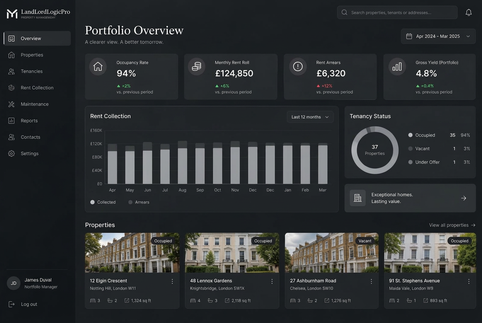
Task: Click Occupied badge on 12 Elgin Crescent
Action: click(x=163, y=241)
